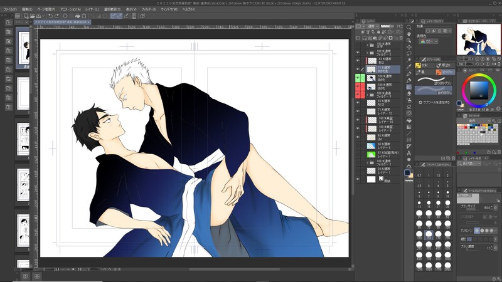Screen dimensions: 502x282
Task: Toggle visibility of the 用紙 paper layer
Action: pyautogui.click(x=358, y=179)
